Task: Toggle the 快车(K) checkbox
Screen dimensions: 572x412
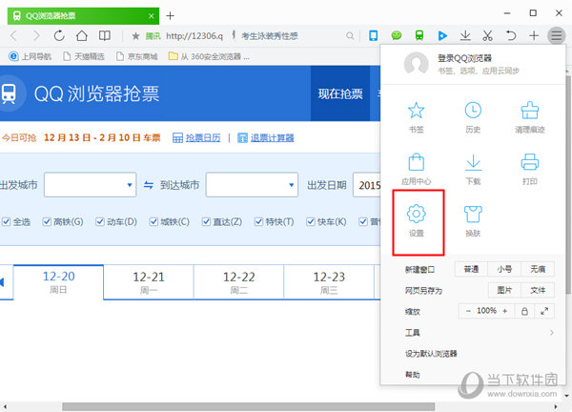Action: tap(311, 221)
